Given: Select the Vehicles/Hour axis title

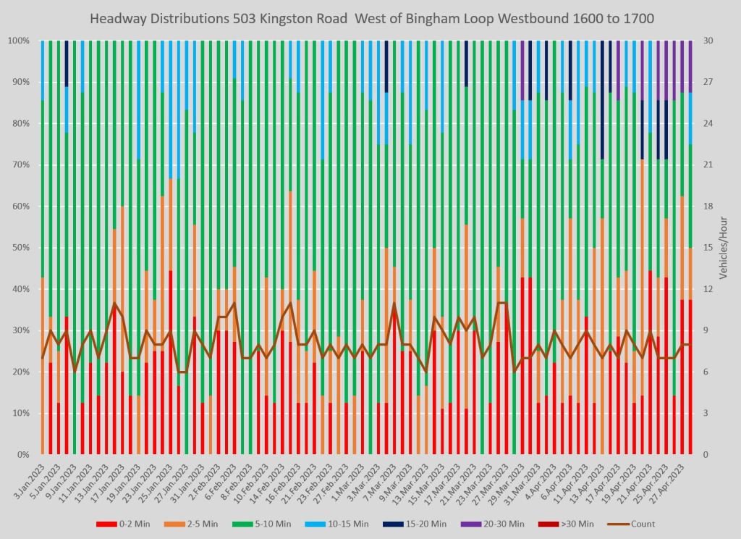Looking at the screenshot, I should 724,248.
